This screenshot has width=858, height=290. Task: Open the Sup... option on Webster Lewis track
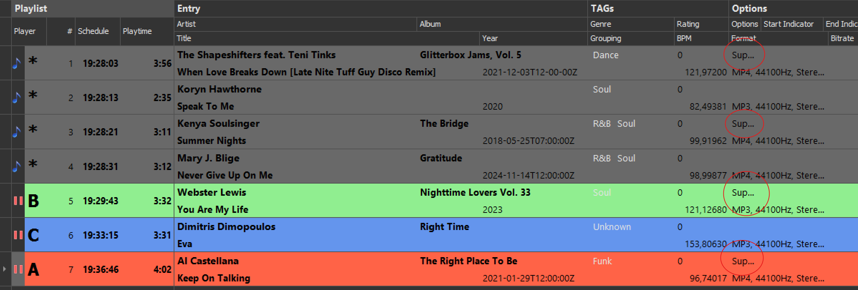pos(743,192)
